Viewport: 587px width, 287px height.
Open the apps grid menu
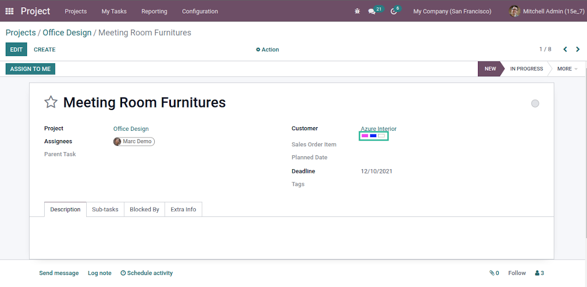9,11
